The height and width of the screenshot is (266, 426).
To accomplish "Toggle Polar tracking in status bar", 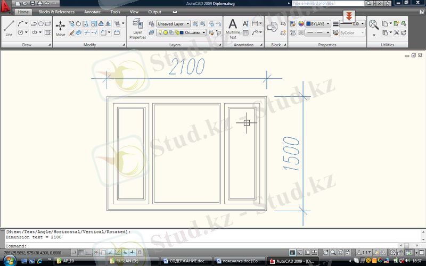I will click(96, 252).
